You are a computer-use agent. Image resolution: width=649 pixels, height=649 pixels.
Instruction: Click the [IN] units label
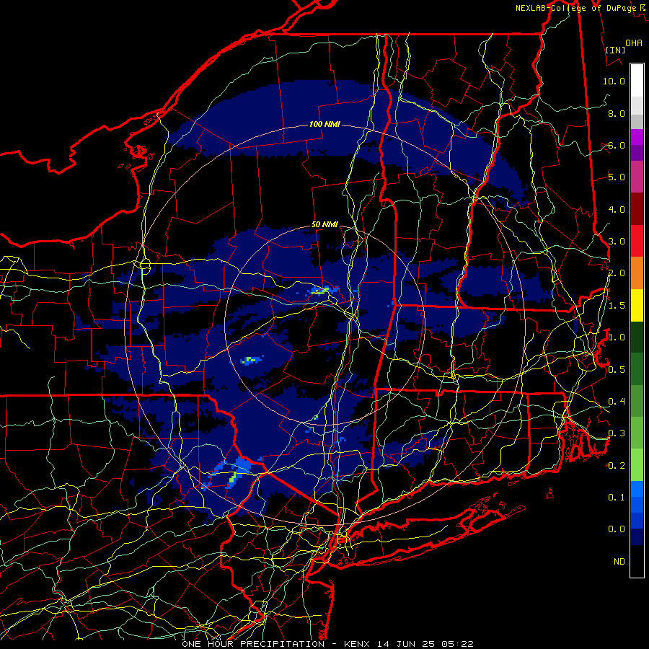coord(615,50)
